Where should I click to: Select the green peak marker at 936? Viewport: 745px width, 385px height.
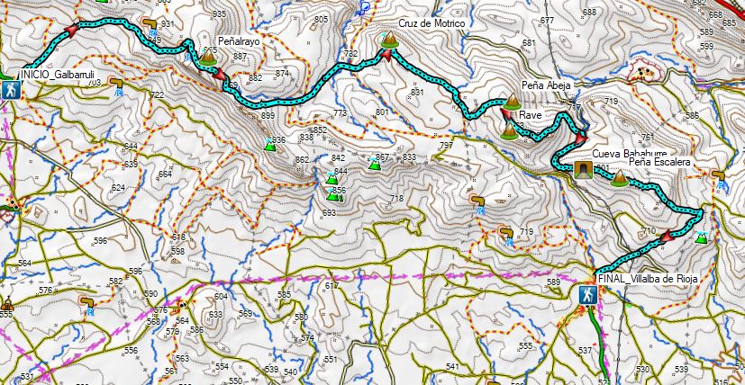click(270, 145)
